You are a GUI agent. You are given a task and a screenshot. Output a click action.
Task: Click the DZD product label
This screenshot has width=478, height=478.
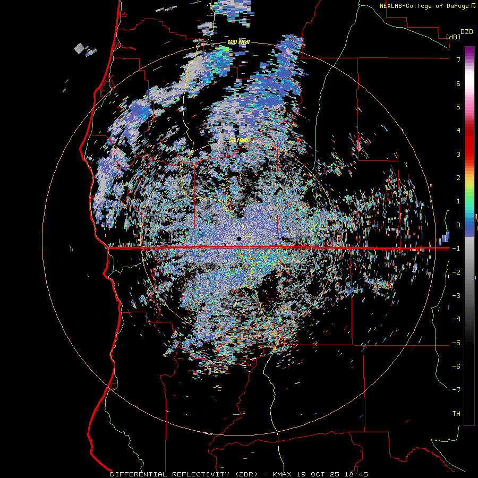(467, 32)
